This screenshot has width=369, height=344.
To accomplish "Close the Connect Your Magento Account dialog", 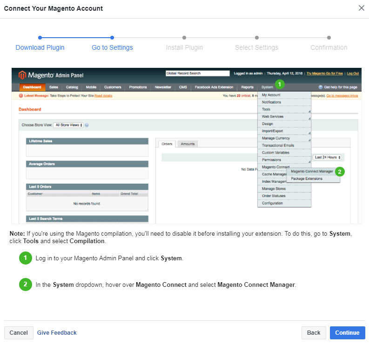I will [x=361, y=8].
